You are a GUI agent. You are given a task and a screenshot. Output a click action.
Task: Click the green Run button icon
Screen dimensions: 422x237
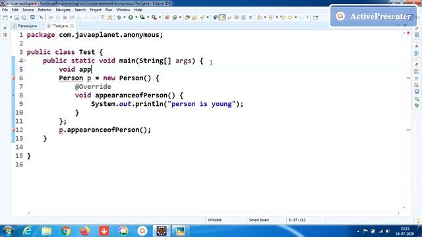pos(131,18)
